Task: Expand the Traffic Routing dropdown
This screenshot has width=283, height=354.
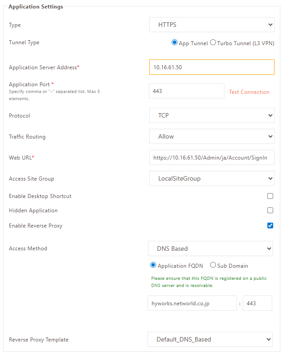Action: [211, 136]
